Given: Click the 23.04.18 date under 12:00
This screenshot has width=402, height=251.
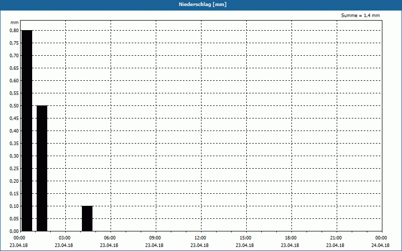Looking at the screenshot, I should [x=199, y=245].
